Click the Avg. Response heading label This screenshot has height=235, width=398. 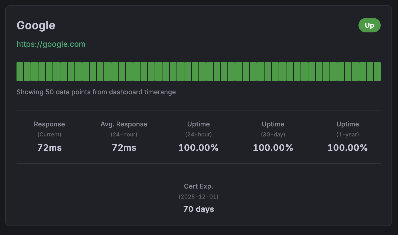pyautogui.click(x=124, y=124)
